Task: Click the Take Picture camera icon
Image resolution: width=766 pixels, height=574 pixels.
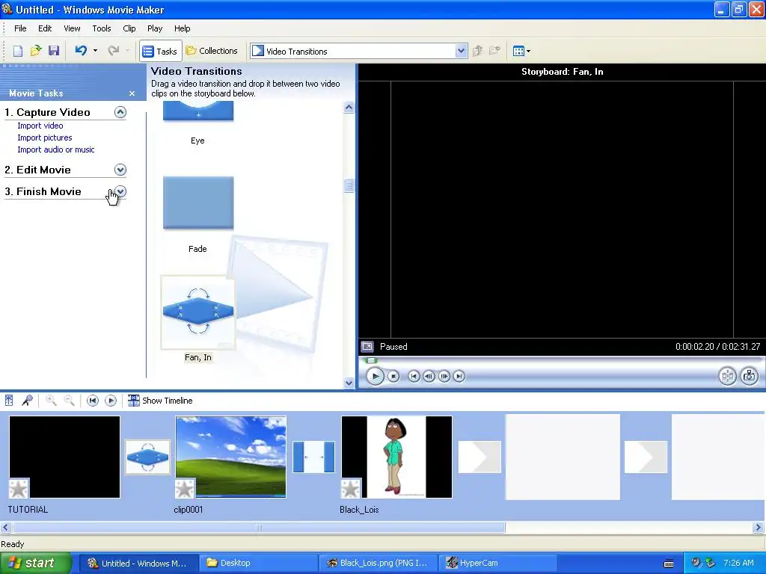Action: (750, 376)
